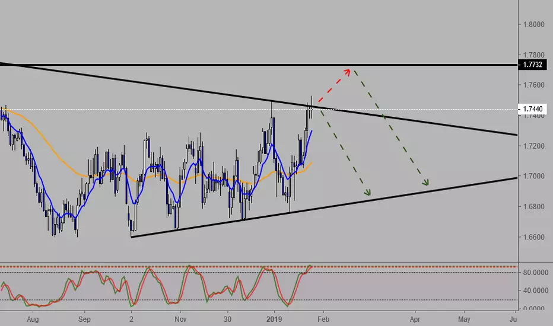Click the 1.7732 horizontal line price label

[533, 65]
